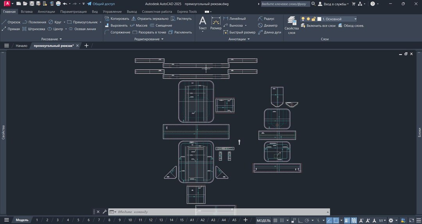Click Вход в службы sign-in button
The width and height of the screenshot is (422, 224).
[x=333, y=4]
